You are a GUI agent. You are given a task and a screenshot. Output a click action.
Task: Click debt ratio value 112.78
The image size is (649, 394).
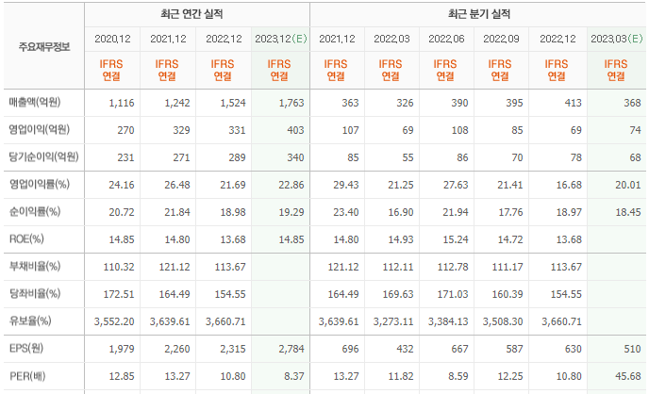click(453, 267)
